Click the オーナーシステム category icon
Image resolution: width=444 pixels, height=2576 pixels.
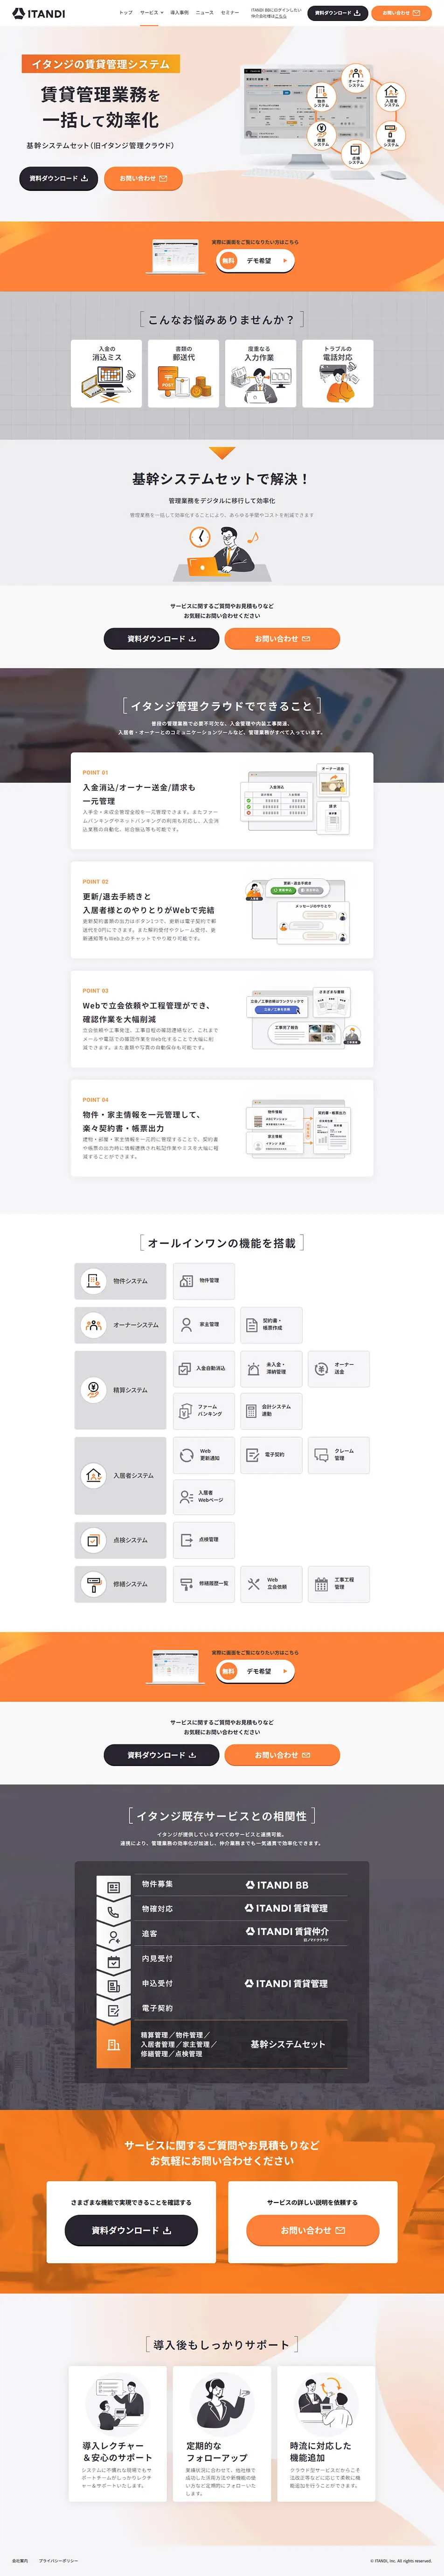pyautogui.click(x=93, y=1324)
